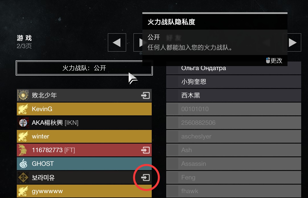Advance friends list with right arrow

tap(294, 42)
